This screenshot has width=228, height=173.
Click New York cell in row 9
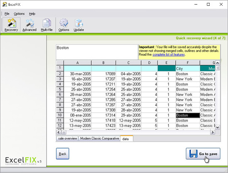click(188, 110)
